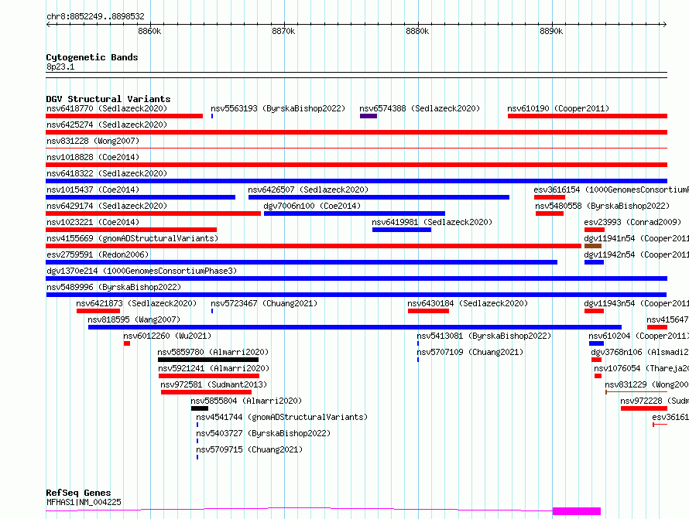Screen dimensions: 689x519
Task: Open esv23993 (Conrad2009) variant label
Action: [632, 222]
